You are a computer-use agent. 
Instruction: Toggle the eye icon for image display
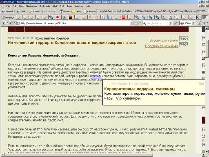point(182,23)
